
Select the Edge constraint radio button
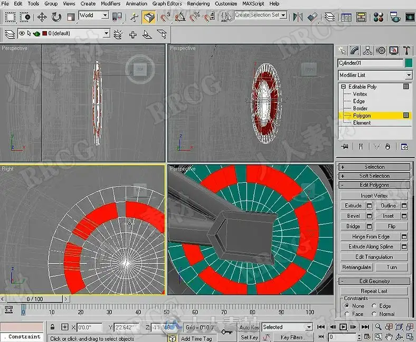(x=374, y=306)
